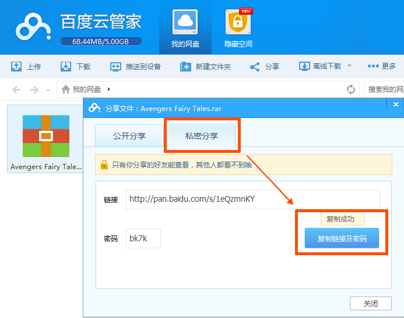Click 推送到设备 push to device

pos(135,66)
